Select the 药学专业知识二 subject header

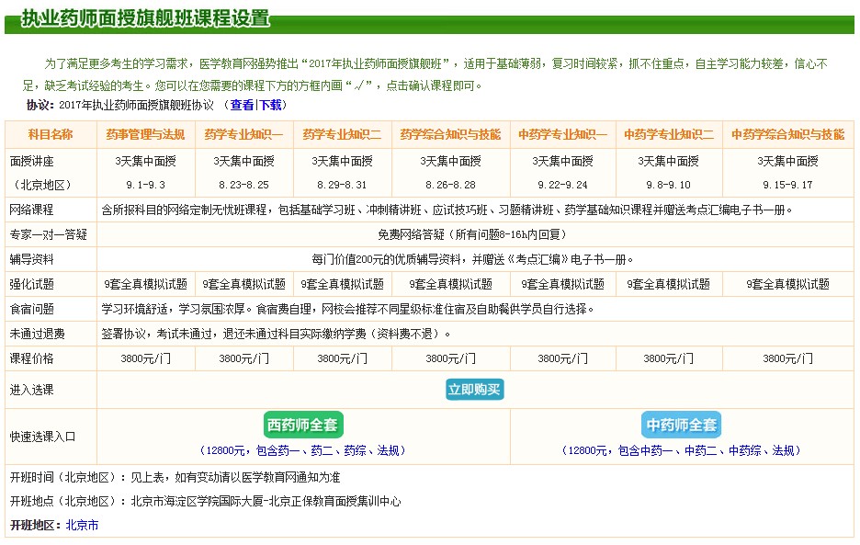point(341,132)
